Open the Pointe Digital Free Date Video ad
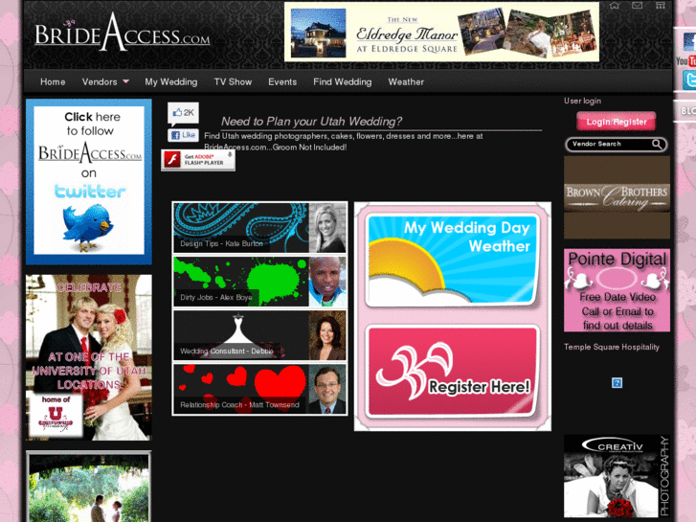The image size is (696, 522). tap(617, 290)
